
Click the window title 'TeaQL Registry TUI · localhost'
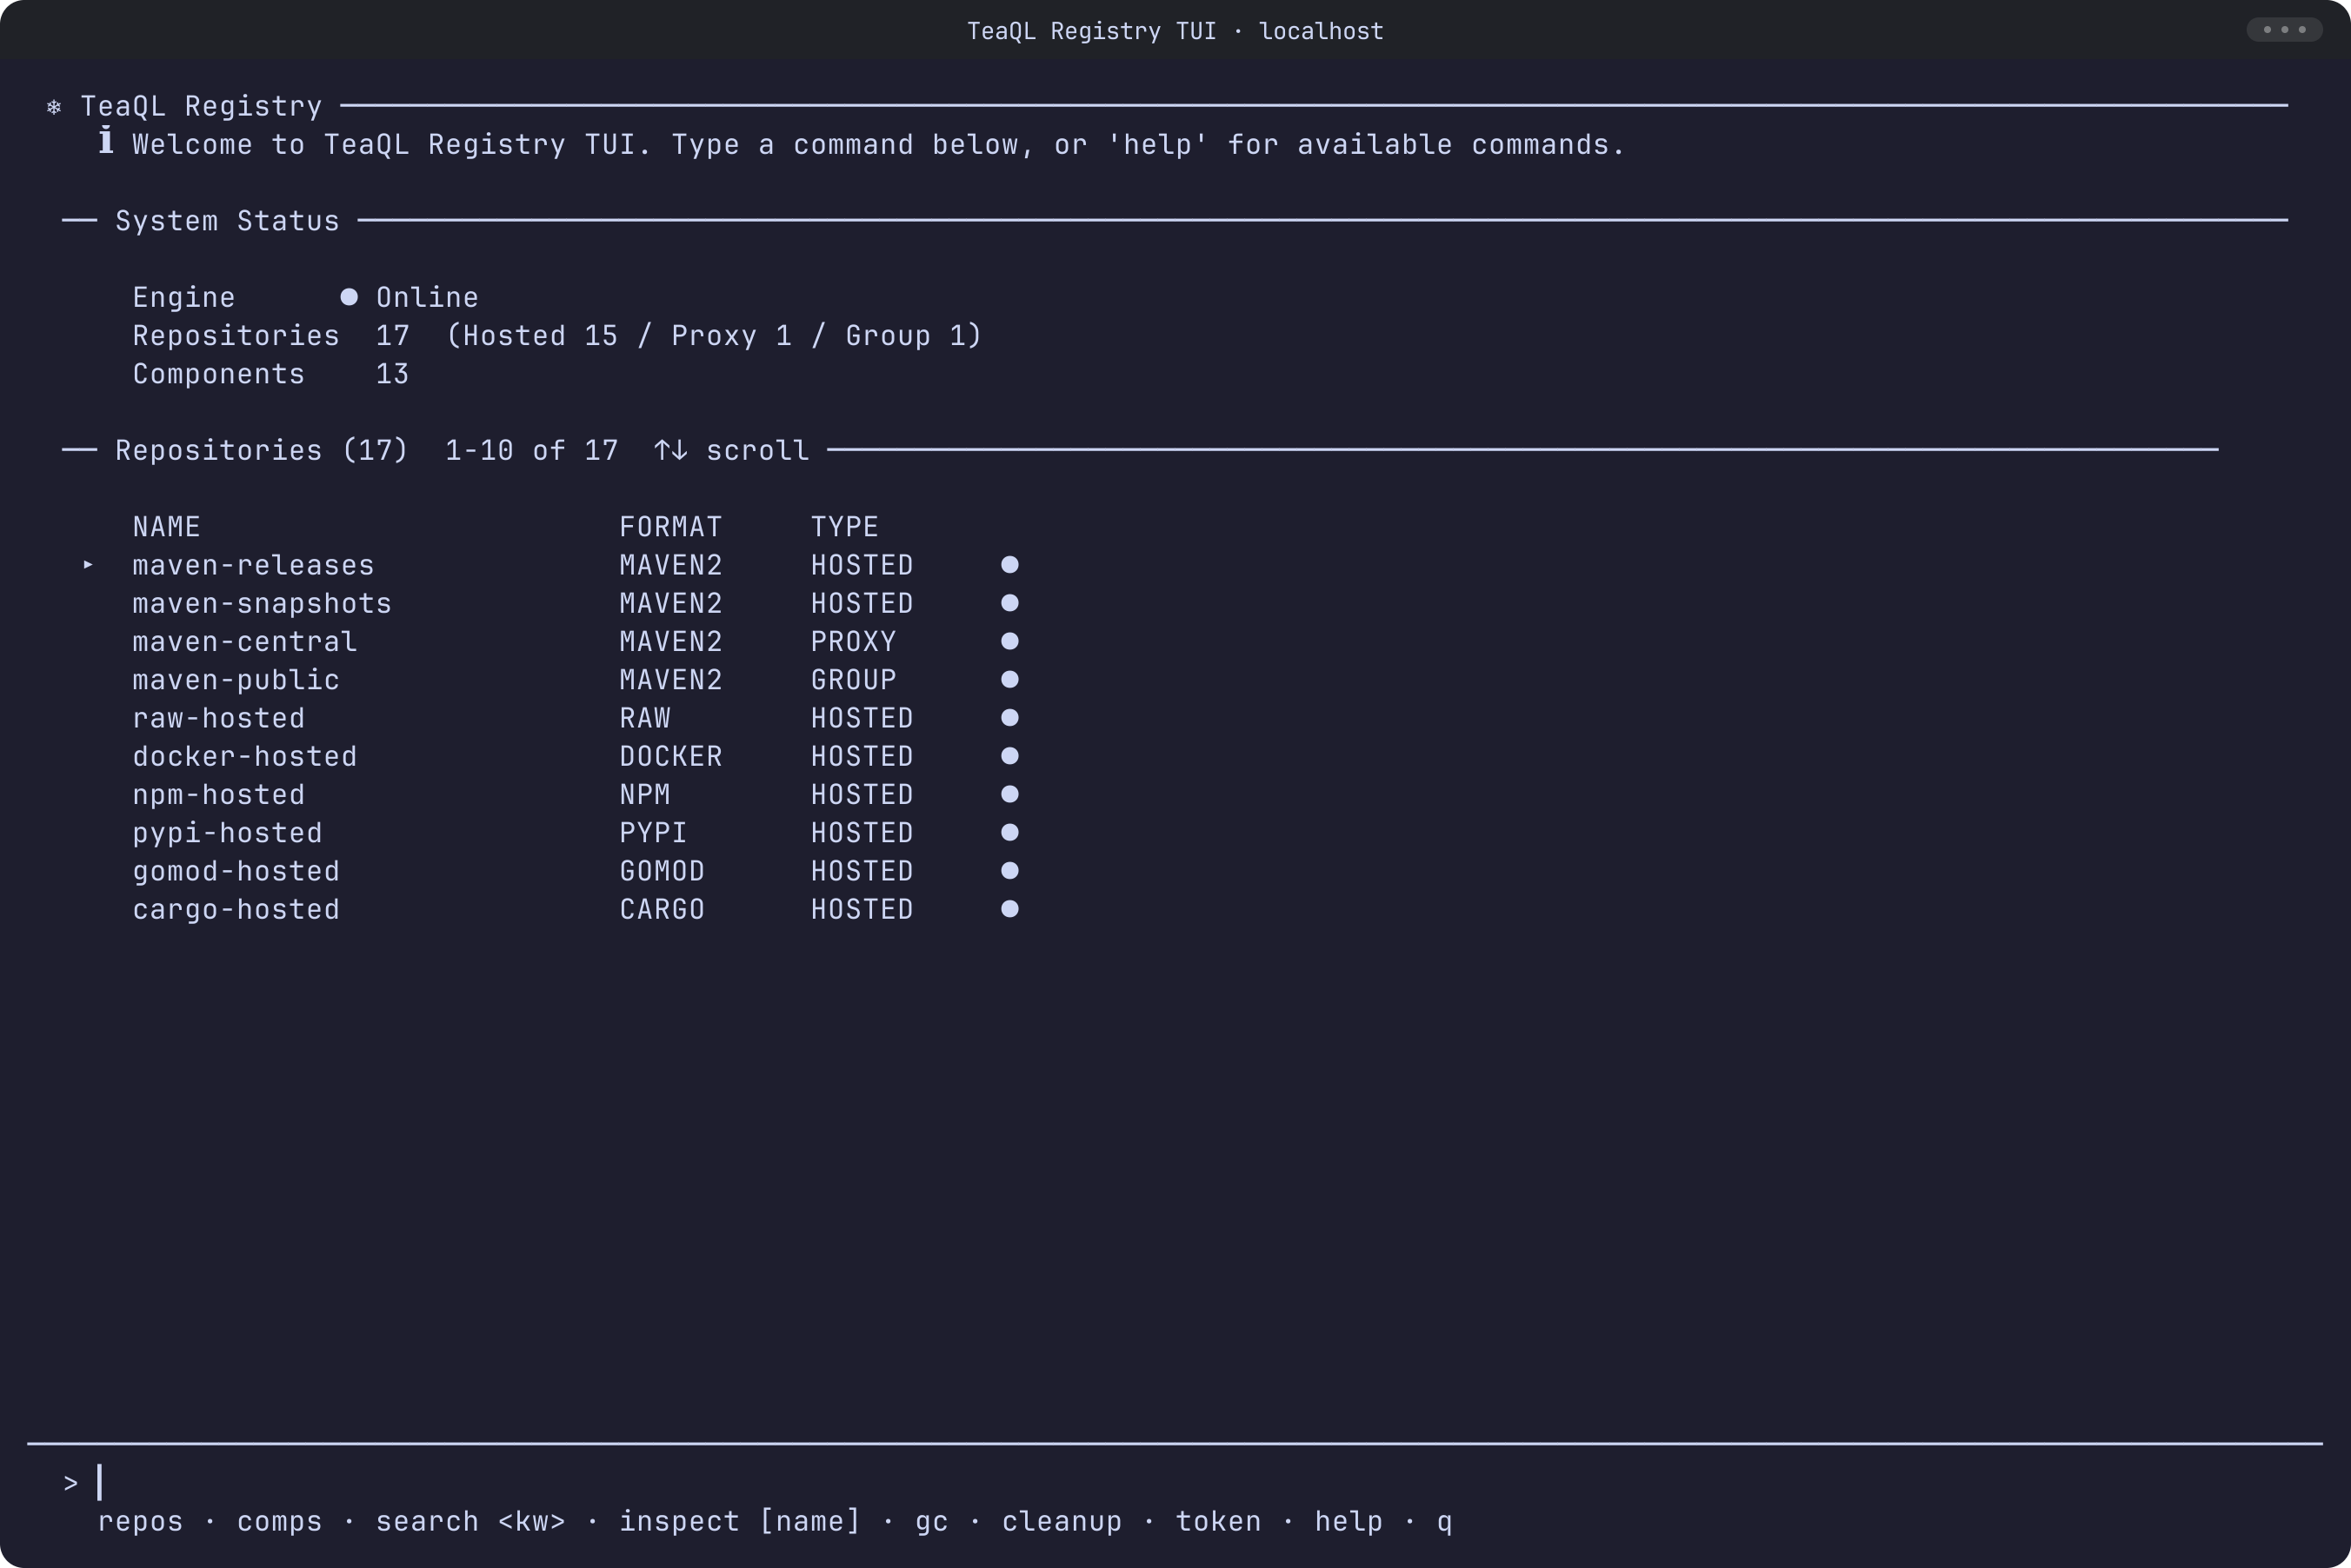tap(1175, 31)
